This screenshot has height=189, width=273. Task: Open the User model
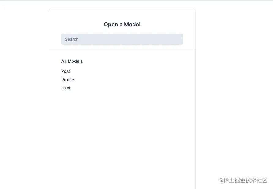(x=66, y=88)
